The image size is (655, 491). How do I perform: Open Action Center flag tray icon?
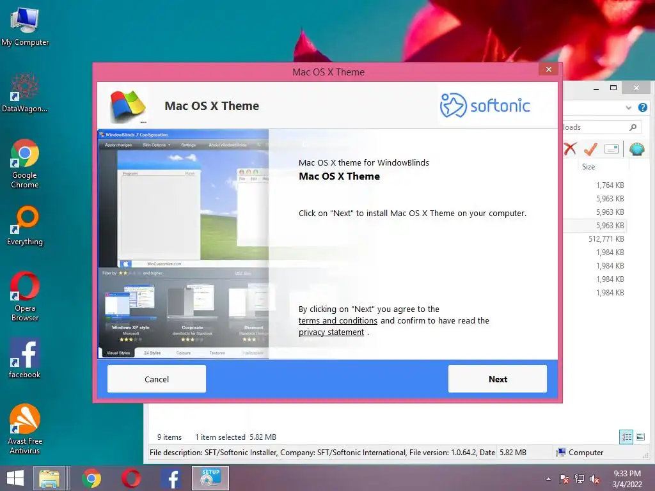click(x=564, y=479)
